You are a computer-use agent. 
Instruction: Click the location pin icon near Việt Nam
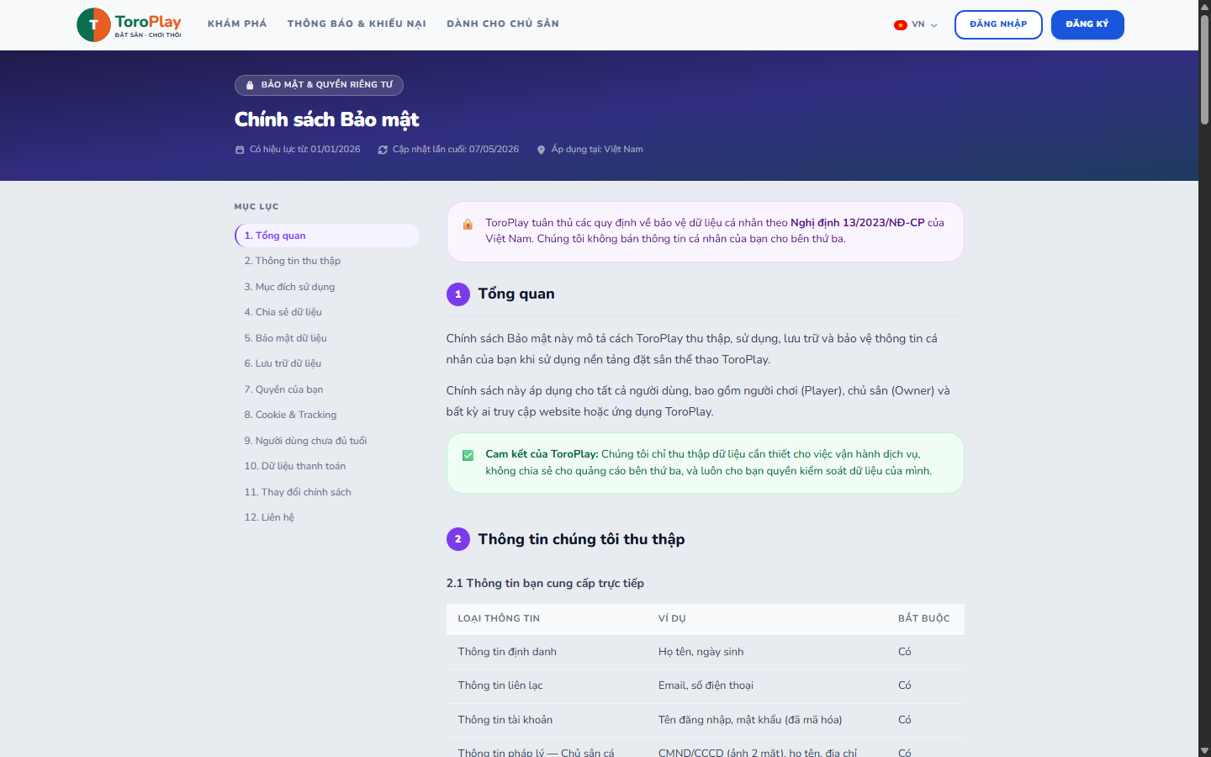point(541,150)
